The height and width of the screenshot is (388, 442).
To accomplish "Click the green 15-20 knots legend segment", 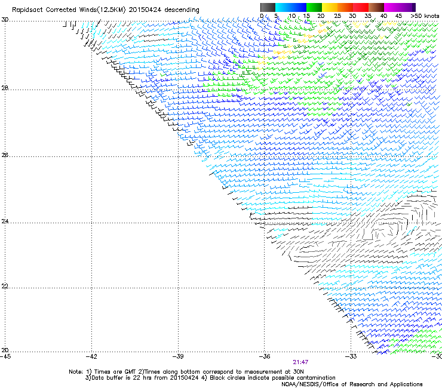I will click(314, 7).
